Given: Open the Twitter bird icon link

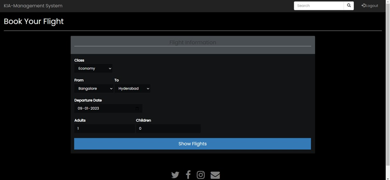Looking at the screenshot, I should pyautogui.click(x=175, y=175).
